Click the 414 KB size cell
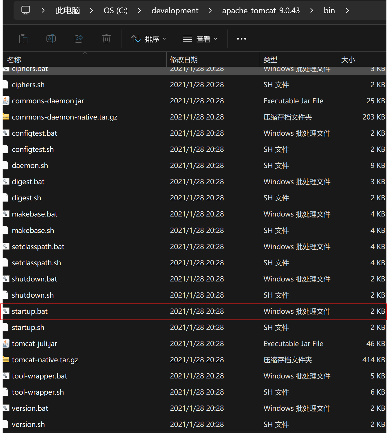The width and height of the screenshot is (387, 433). (x=374, y=360)
